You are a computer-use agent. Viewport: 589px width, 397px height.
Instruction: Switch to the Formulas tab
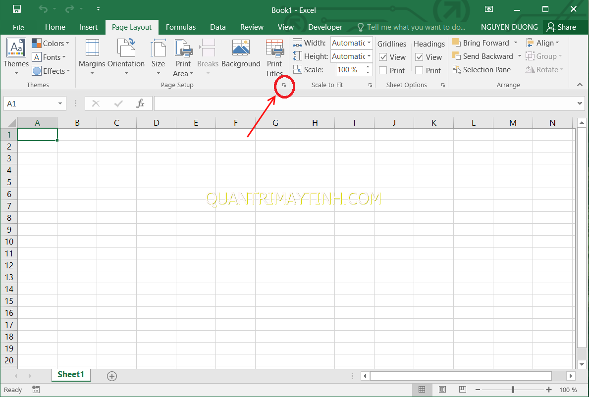pos(181,27)
